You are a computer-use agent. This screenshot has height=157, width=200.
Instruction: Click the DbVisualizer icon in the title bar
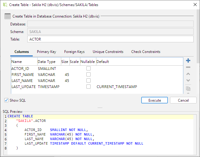[x=5, y=5]
